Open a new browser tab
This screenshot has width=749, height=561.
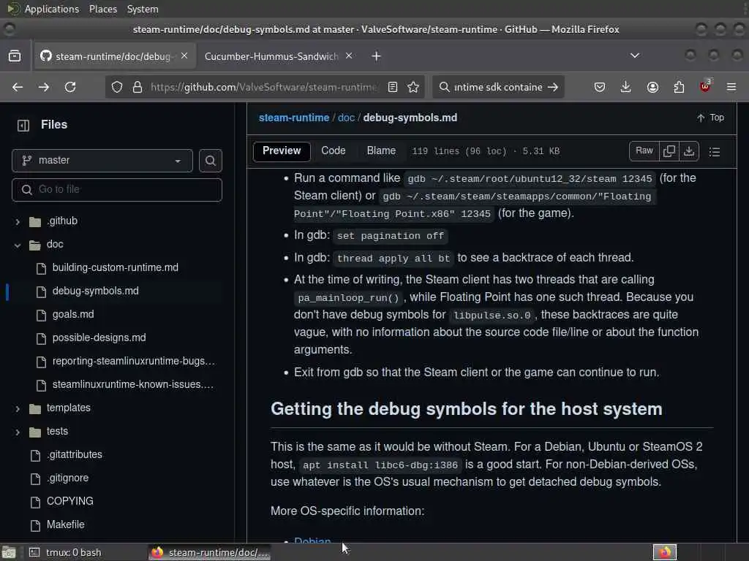[x=377, y=56]
